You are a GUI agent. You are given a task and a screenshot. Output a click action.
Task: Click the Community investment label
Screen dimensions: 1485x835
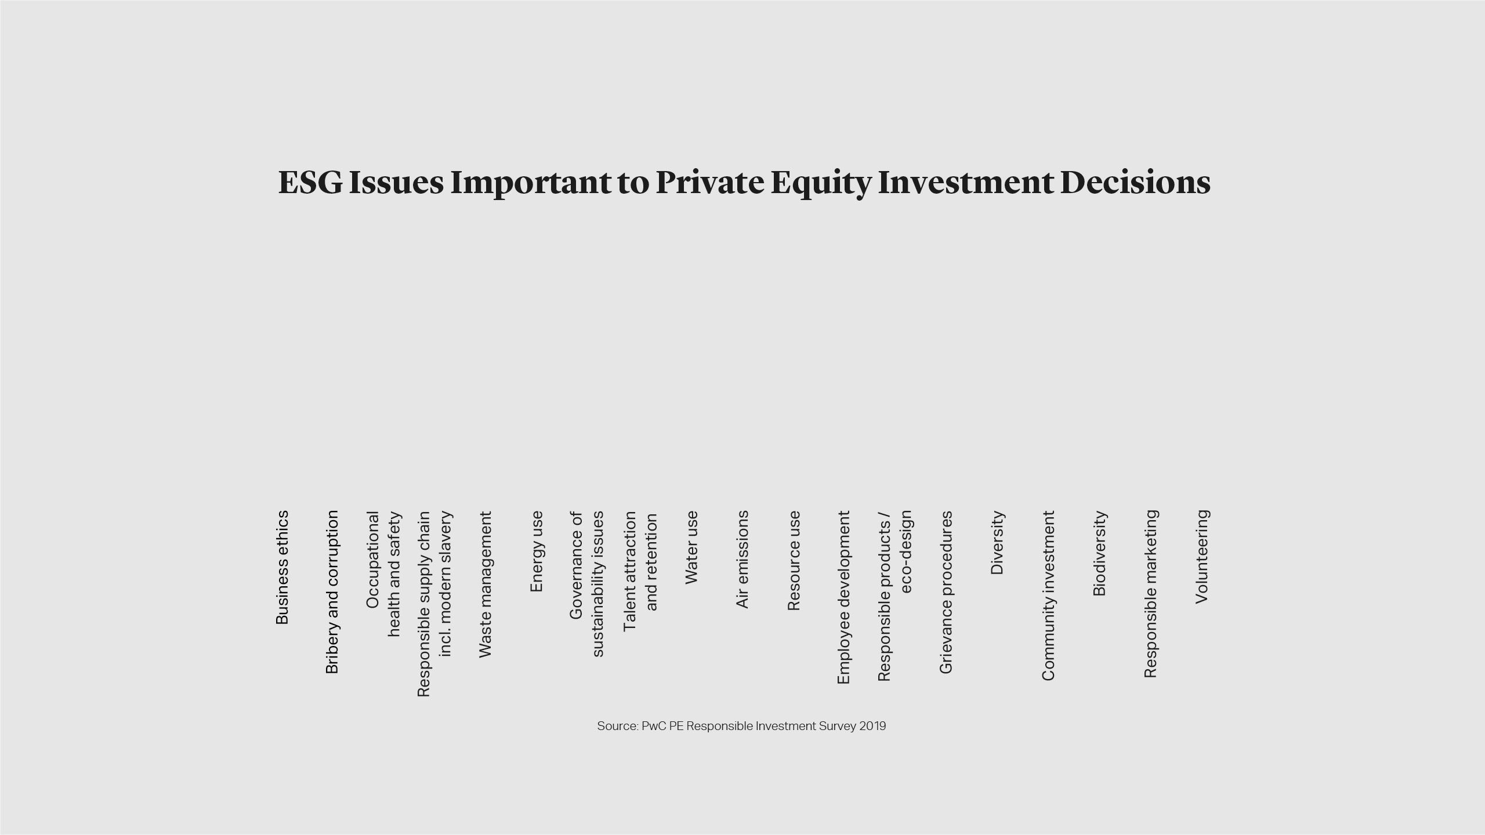tap(1048, 595)
